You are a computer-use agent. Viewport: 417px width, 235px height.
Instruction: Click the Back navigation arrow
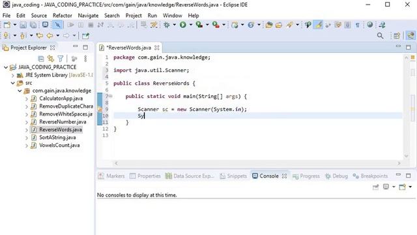[50, 35]
